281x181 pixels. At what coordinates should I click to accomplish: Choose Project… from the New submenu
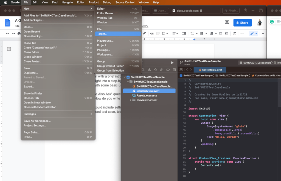pyautogui.click(x=118, y=45)
